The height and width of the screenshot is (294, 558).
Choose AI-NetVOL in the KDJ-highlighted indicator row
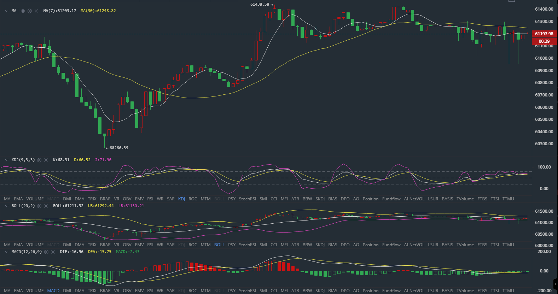(x=414, y=199)
